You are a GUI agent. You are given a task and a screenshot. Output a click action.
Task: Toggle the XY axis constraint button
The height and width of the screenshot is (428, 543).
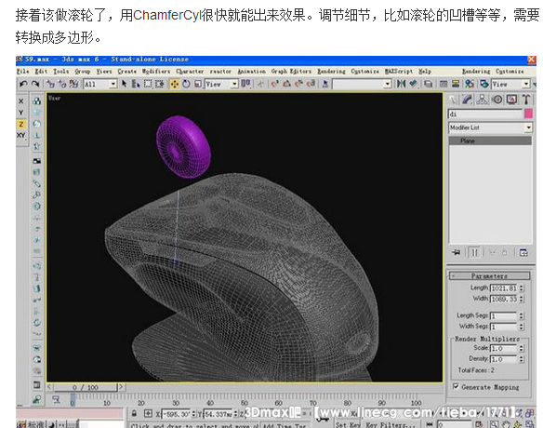pos(21,135)
